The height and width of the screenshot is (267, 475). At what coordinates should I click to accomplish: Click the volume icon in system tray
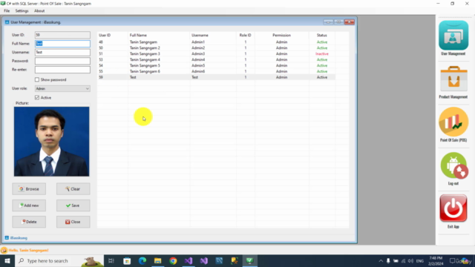tap(410, 261)
